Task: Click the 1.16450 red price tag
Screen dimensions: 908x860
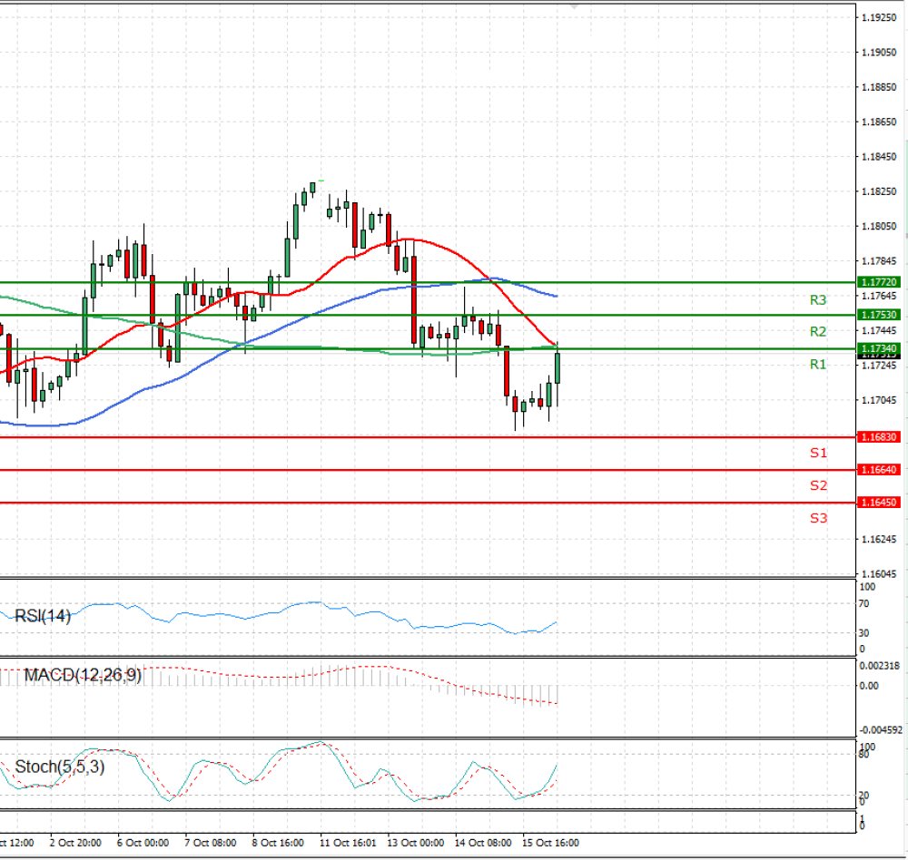Action: pos(878,503)
